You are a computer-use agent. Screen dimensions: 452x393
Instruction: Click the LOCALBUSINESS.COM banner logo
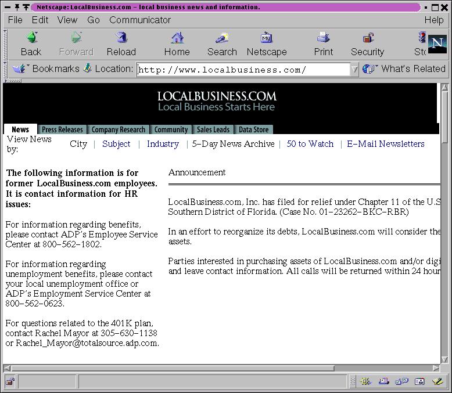point(217,101)
